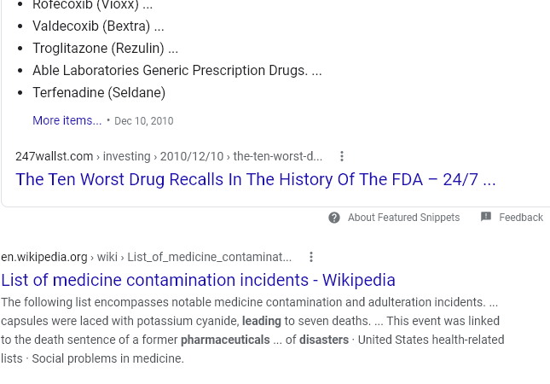
Task: Open the three-dot menu beside the 247wallst.com result
Action: [342, 156]
